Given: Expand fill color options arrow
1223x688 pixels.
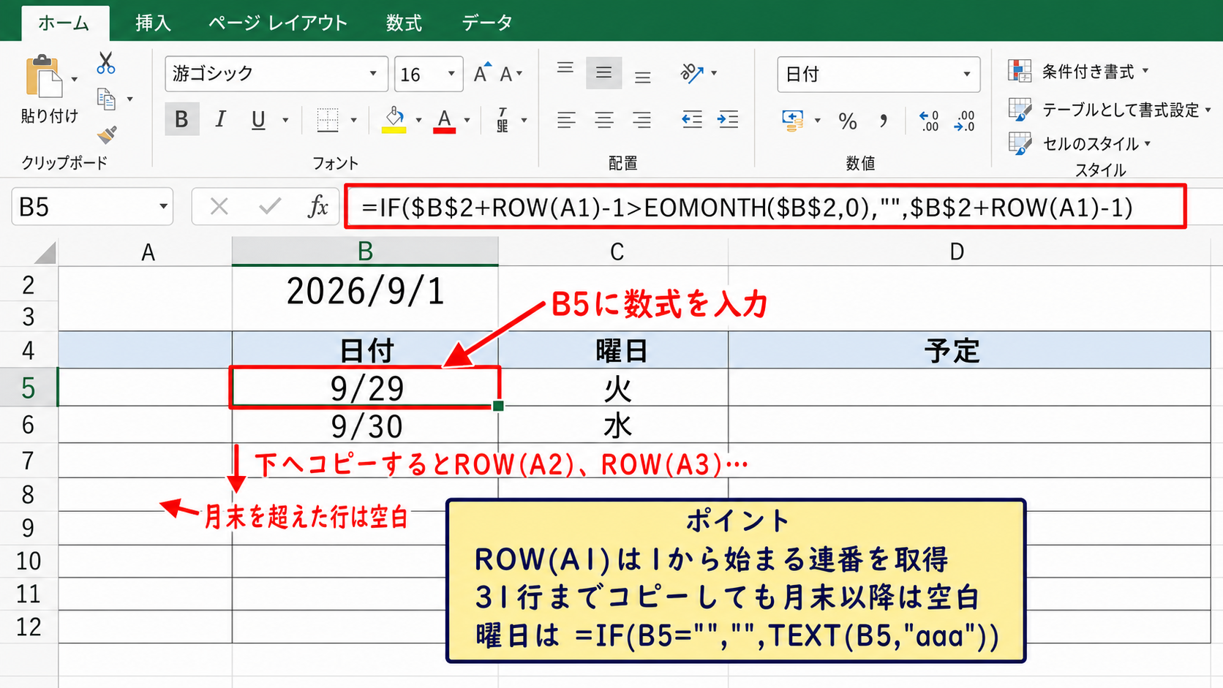Looking at the screenshot, I should 418,120.
